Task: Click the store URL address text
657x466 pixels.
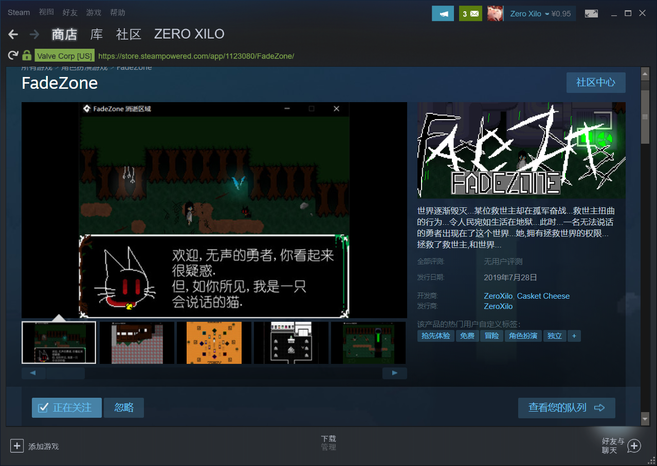Action: [x=196, y=56]
